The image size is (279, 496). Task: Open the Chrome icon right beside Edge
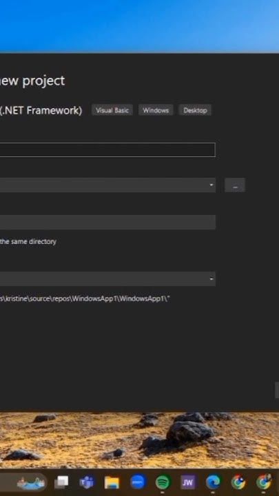238,483
